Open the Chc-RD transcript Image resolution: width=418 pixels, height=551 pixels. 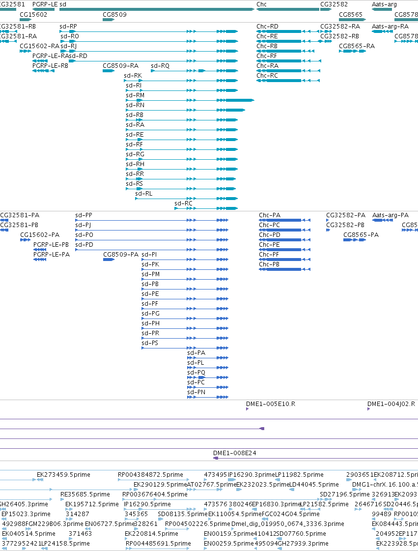pos(267,27)
